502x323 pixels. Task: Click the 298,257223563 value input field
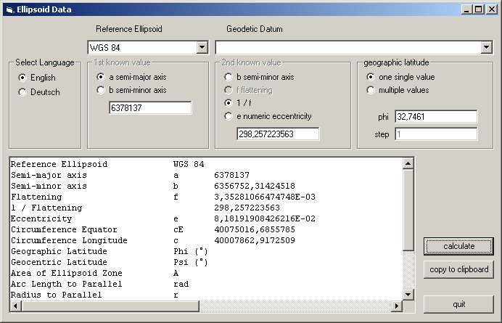point(278,134)
